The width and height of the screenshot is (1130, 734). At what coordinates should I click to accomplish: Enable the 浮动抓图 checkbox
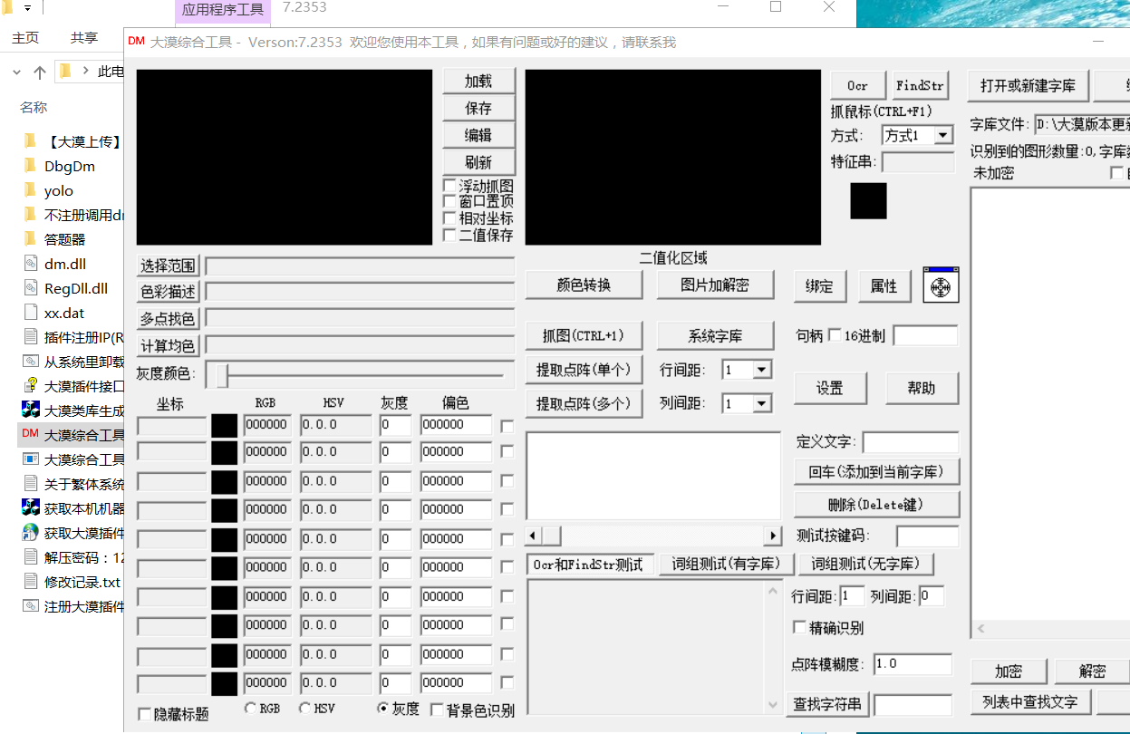point(449,185)
